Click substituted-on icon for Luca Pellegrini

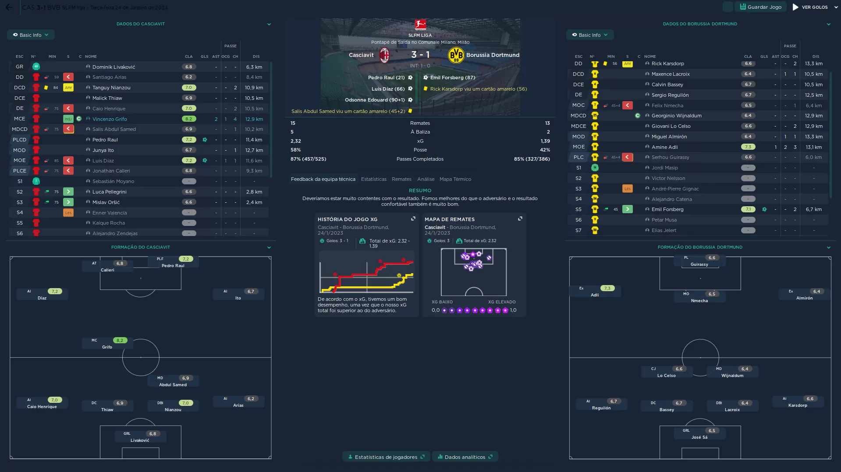68,192
